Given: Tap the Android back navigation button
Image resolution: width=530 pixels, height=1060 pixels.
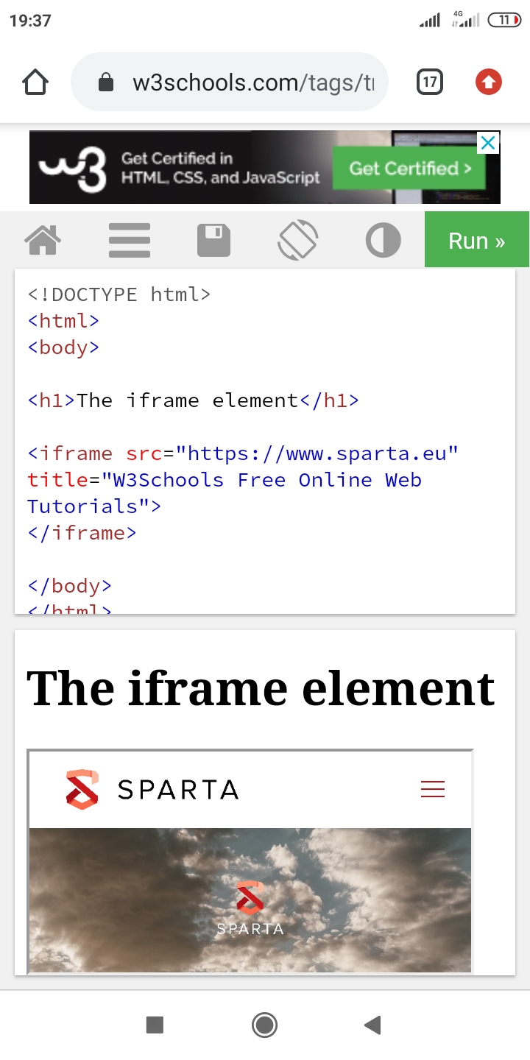Looking at the screenshot, I should click(x=372, y=1025).
